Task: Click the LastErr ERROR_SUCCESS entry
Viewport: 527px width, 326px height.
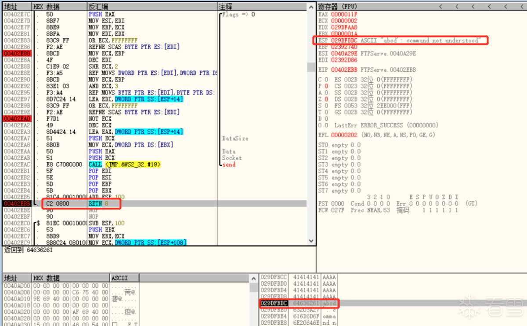Action: pos(386,125)
